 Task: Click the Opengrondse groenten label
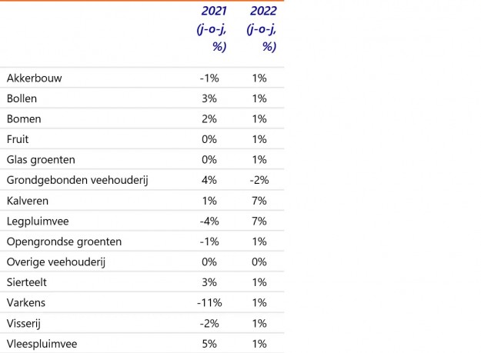pyautogui.click(x=64, y=241)
